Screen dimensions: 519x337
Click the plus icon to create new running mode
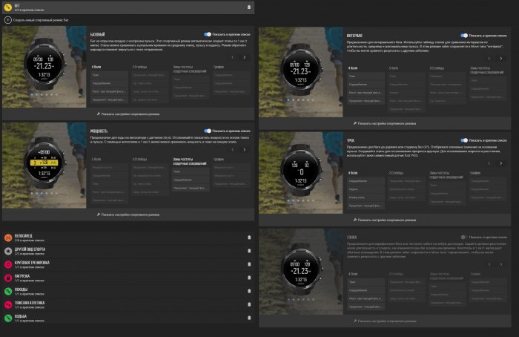(8, 20)
